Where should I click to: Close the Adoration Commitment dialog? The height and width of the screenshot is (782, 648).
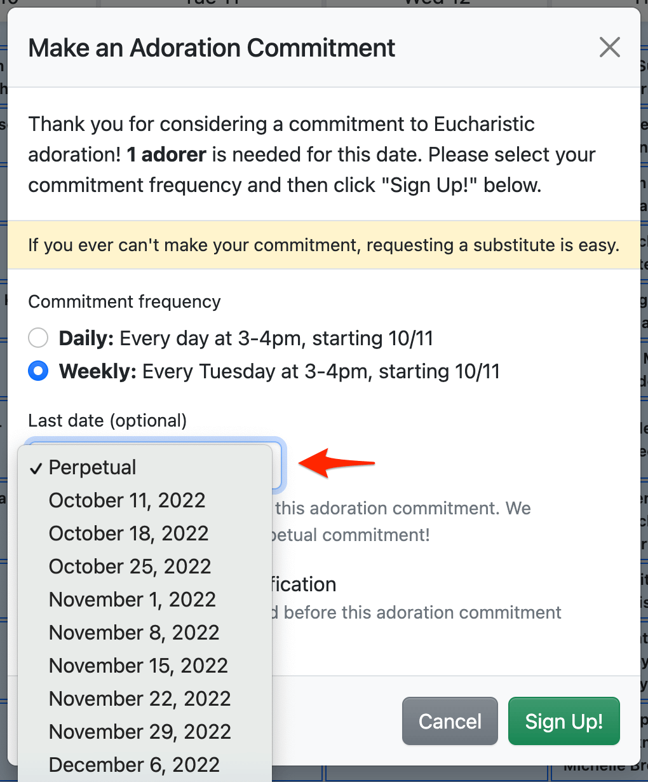(609, 48)
